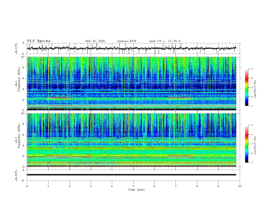Click the 0 minute tick on time axis

[x=27, y=186]
